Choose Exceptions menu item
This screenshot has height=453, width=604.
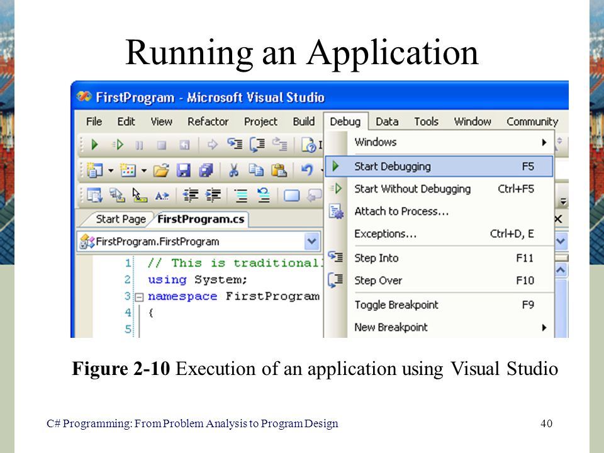point(439,234)
